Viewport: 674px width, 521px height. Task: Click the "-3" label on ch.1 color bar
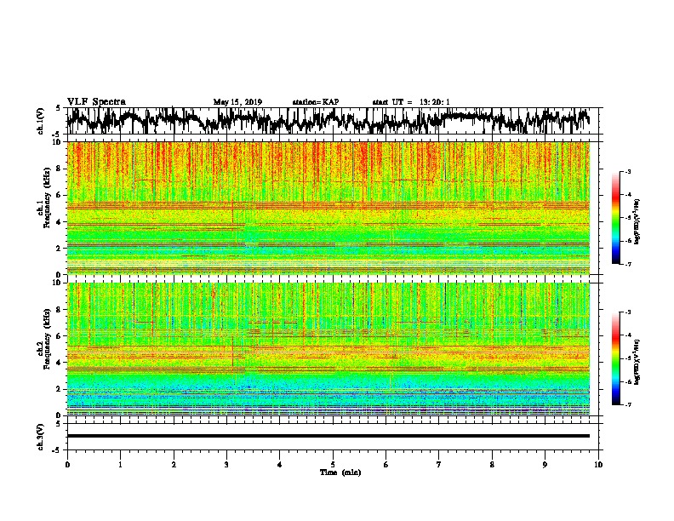(x=627, y=171)
